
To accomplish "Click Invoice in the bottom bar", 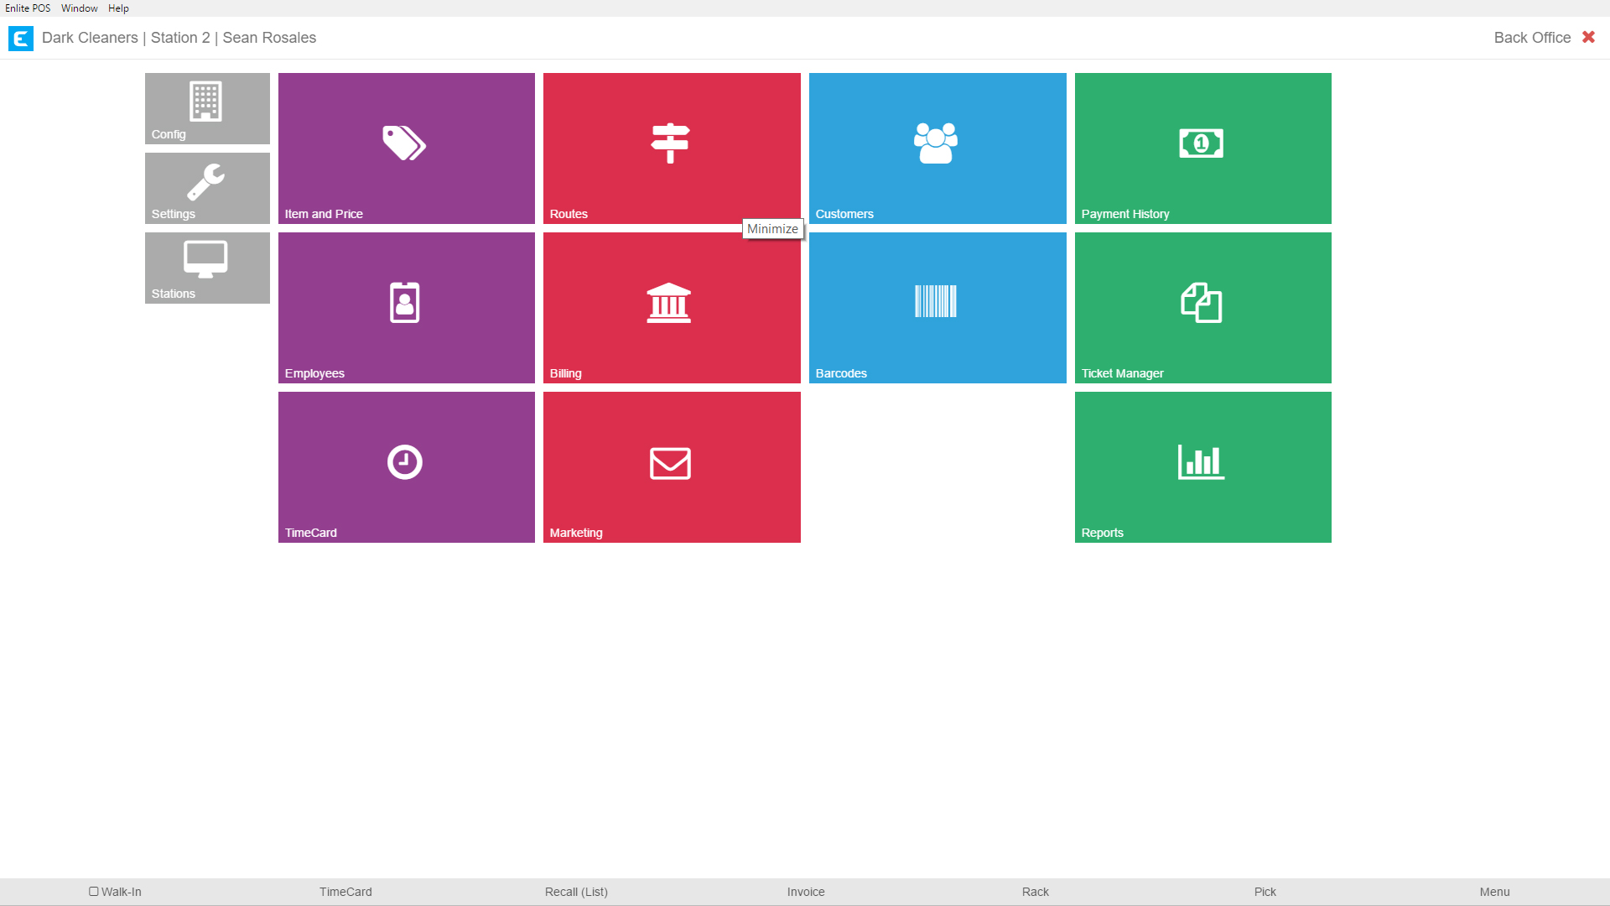I will pos(806,892).
